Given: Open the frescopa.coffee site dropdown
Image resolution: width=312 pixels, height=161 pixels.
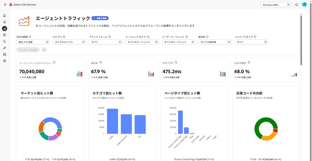Looking at the screenshot, I should coord(276,5).
